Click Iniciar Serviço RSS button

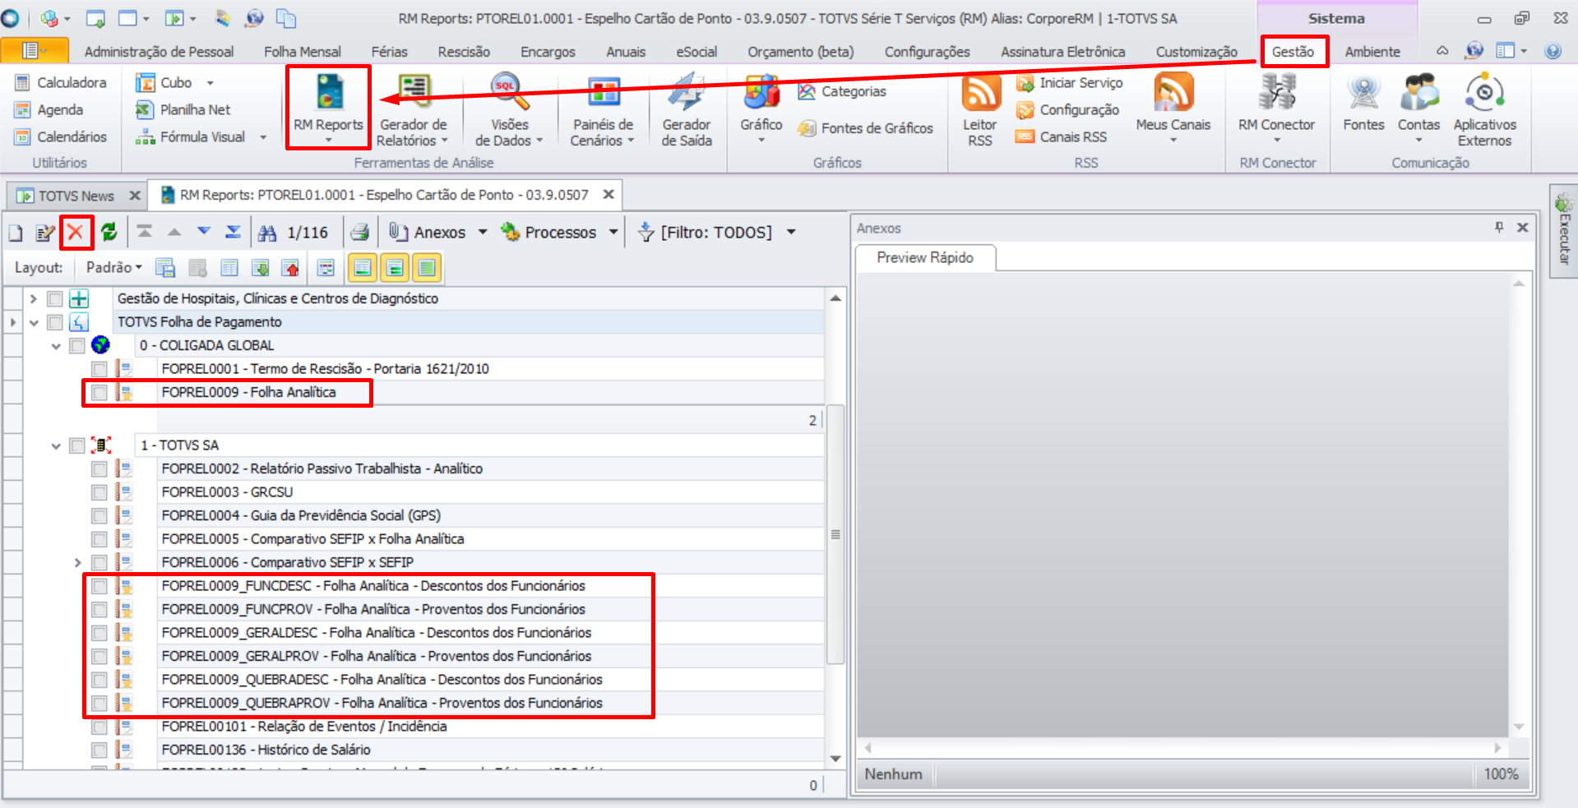click(1070, 82)
